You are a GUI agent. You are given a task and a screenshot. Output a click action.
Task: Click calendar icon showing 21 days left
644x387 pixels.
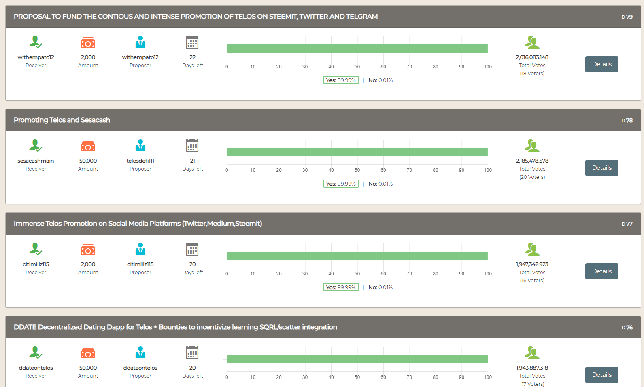click(x=192, y=146)
